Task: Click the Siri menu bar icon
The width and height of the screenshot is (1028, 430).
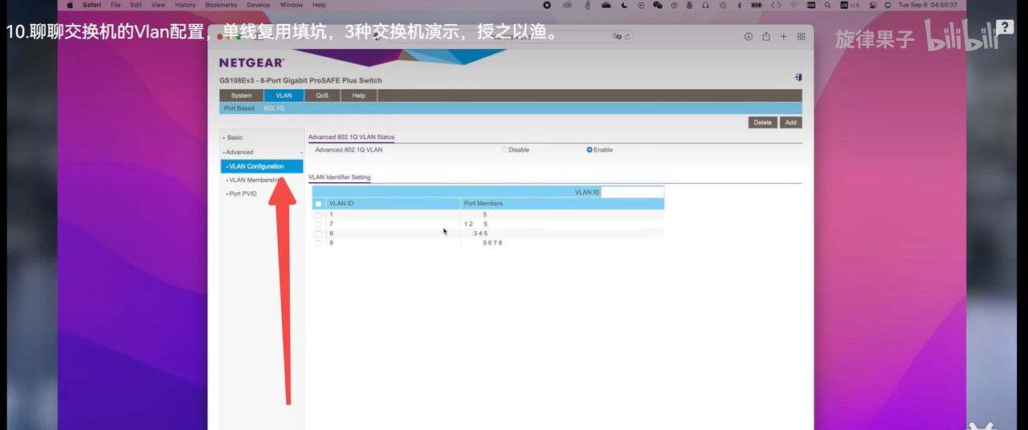Action: (887, 5)
